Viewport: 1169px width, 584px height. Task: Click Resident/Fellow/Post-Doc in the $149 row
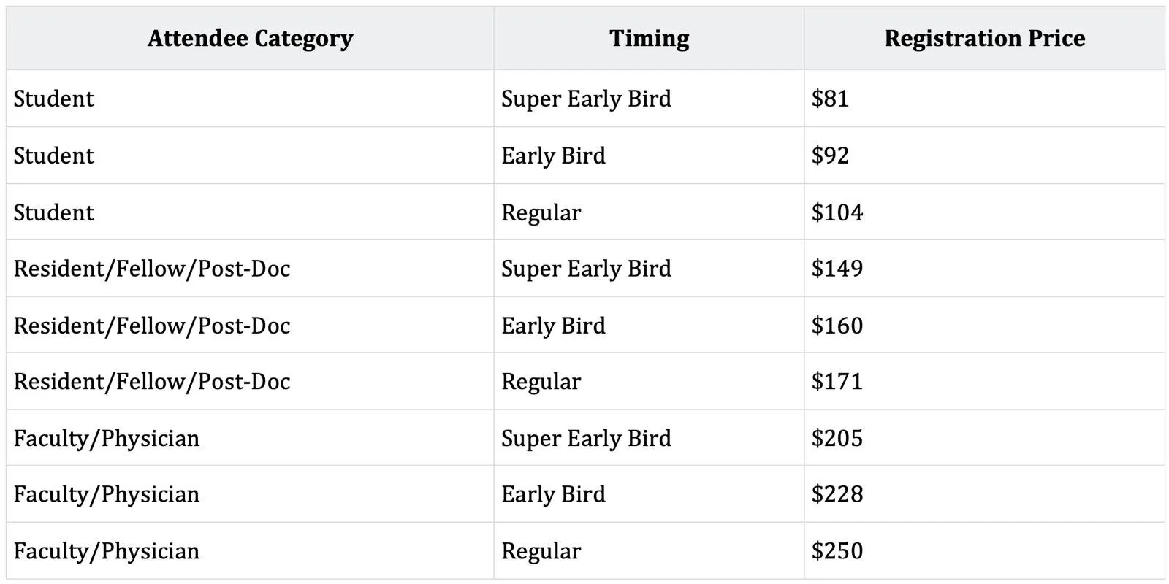(152, 269)
